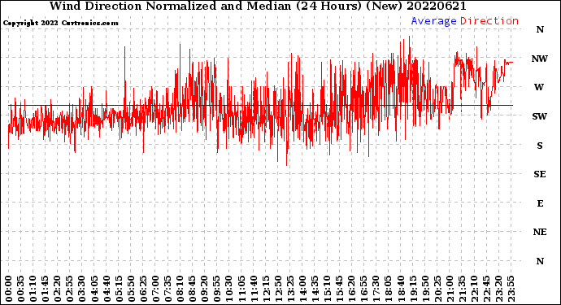
Task: Click the 22:10 time label
Action: pos(474,290)
